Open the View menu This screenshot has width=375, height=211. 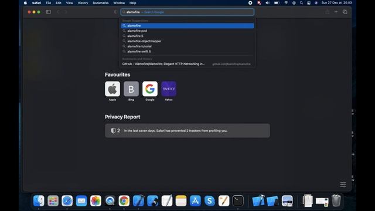click(x=69, y=3)
